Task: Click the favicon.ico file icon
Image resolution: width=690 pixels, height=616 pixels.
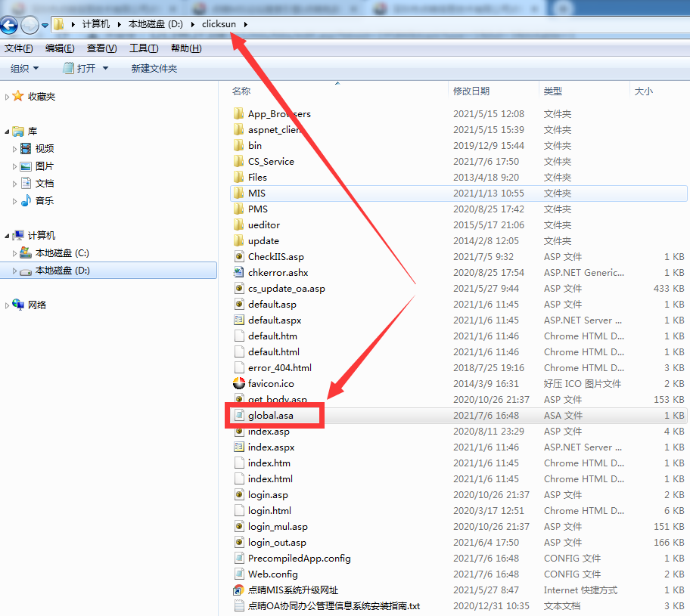Action: click(x=239, y=384)
